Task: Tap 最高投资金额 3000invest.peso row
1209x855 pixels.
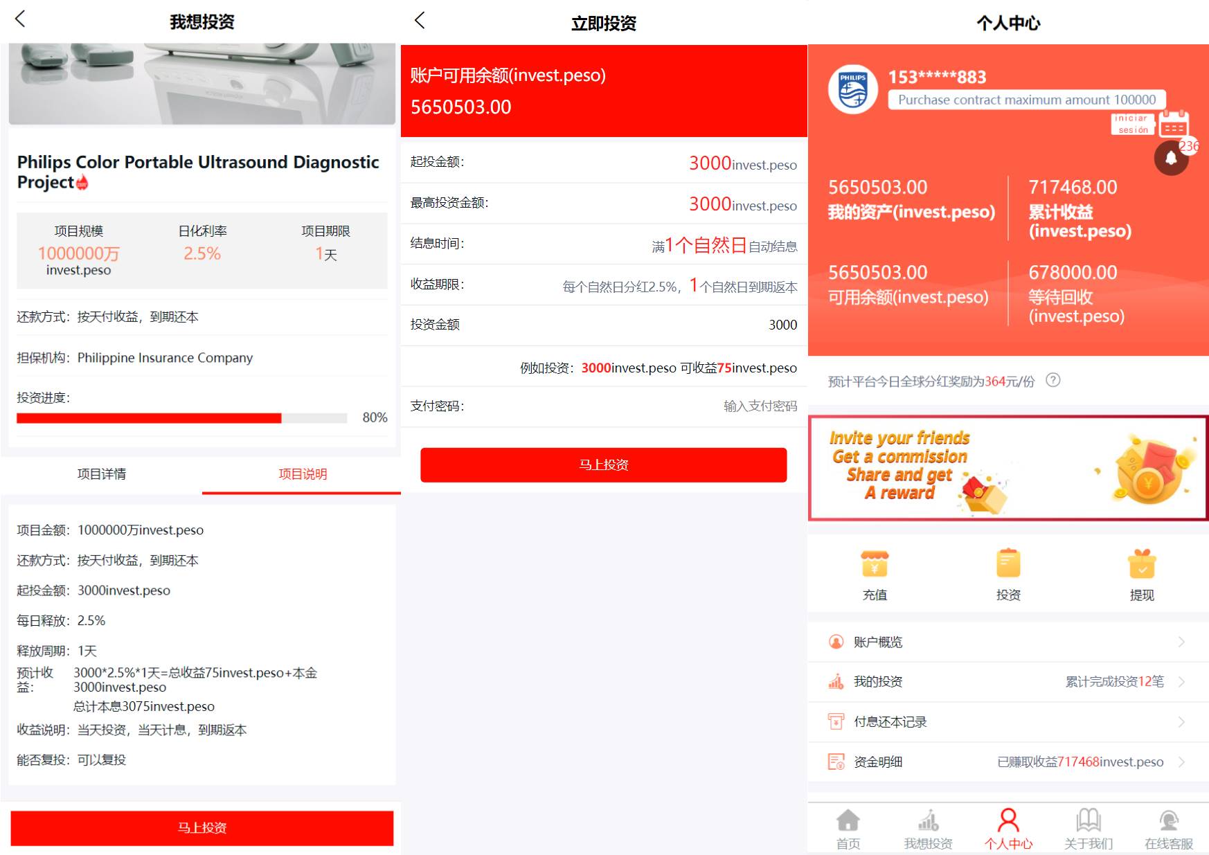Action: [x=604, y=203]
